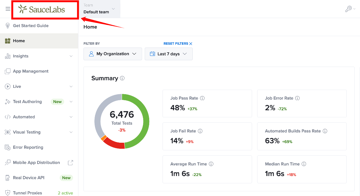Show info for Job Pass Rate
The width and height of the screenshot is (360, 196).
point(202,98)
